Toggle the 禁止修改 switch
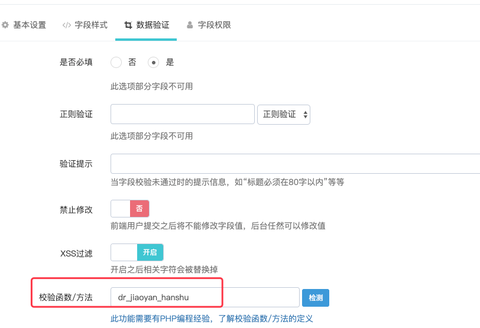The height and width of the screenshot is (328, 480). 130,209
